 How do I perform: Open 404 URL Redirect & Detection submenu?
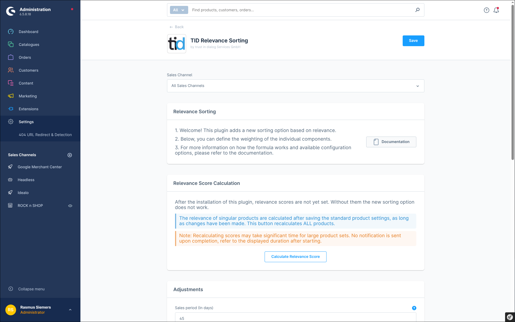45,135
